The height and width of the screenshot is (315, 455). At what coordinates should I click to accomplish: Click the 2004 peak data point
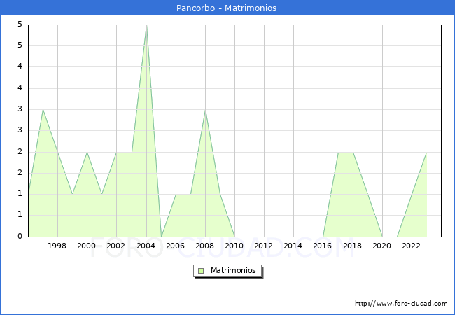[x=146, y=26]
